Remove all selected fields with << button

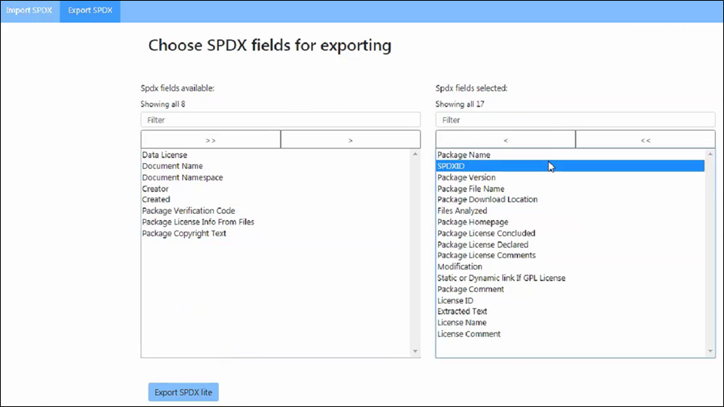pyautogui.click(x=646, y=140)
